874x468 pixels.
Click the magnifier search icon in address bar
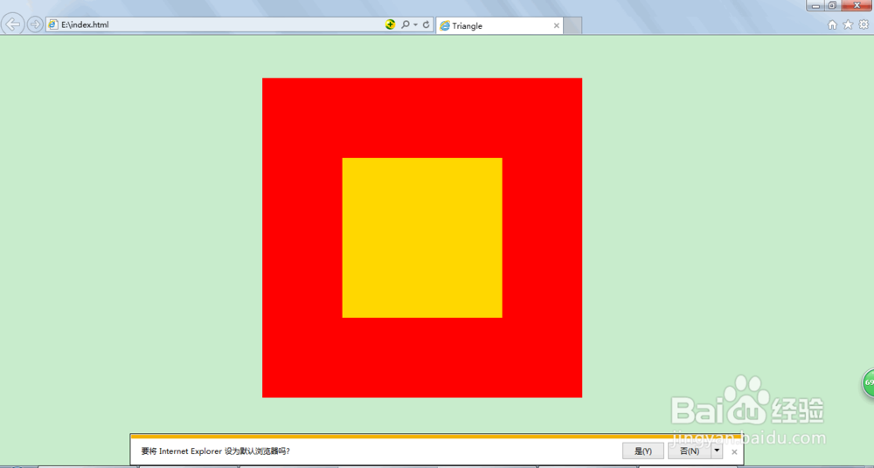[x=406, y=24]
